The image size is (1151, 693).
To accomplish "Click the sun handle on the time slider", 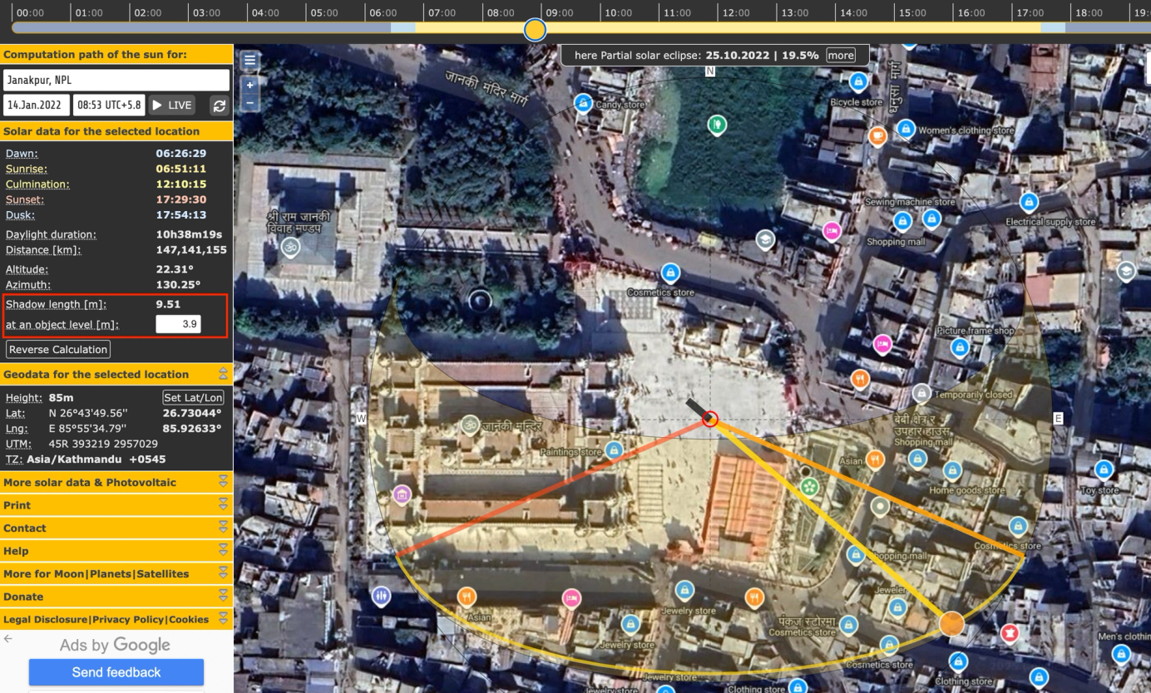I will click(x=535, y=30).
